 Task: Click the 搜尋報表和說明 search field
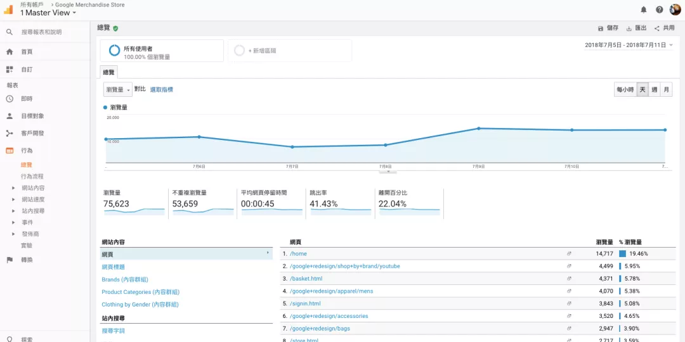pos(41,32)
